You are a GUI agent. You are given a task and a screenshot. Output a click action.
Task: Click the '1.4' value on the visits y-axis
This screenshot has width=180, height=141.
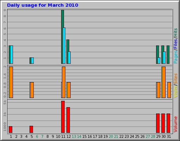tap(5, 76)
